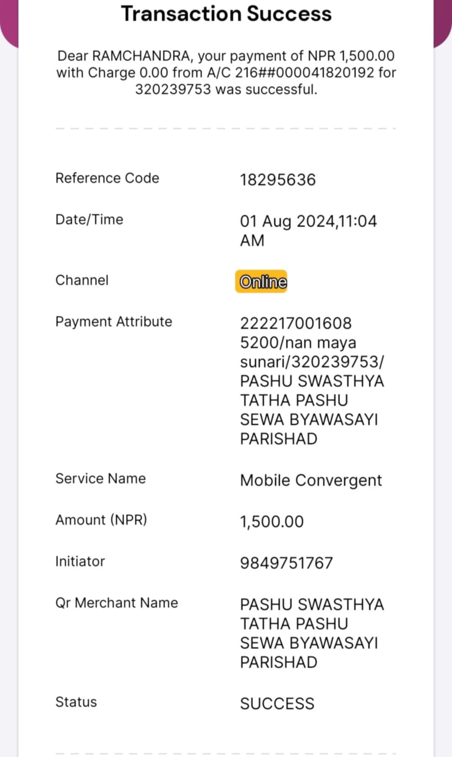This screenshot has height=757, width=452.
Task: Select Mobile Convergent service name value
Action: point(311,480)
